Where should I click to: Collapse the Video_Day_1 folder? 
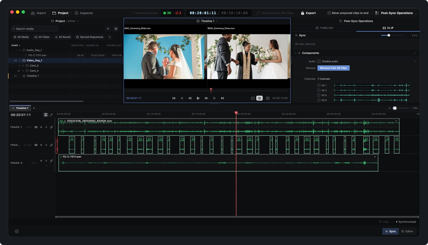pos(20,60)
